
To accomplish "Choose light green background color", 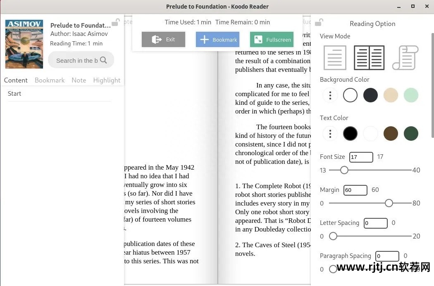I will [411, 95].
